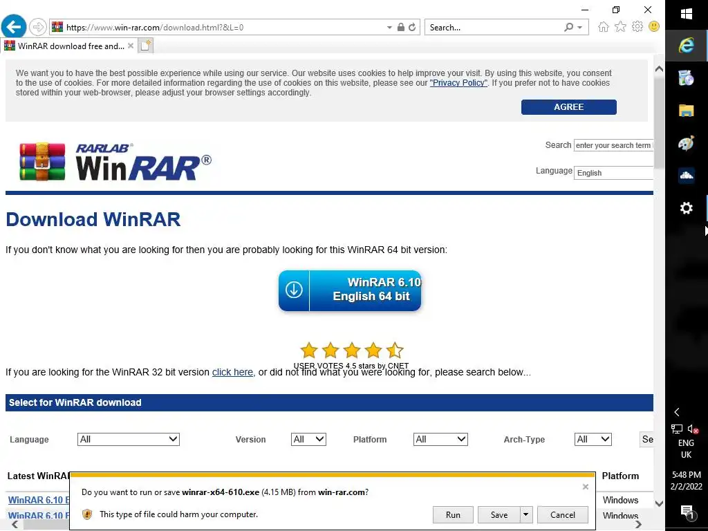
Task: Click Run in the download prompt
Action: coord(453,514)
